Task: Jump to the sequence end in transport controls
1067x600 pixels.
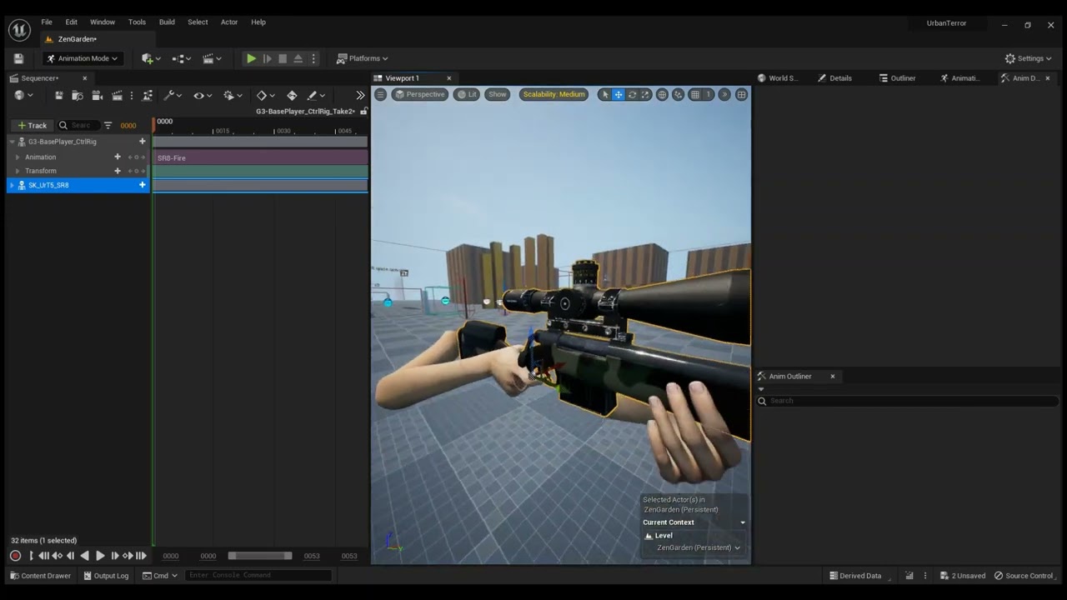Action: (142, 556)
